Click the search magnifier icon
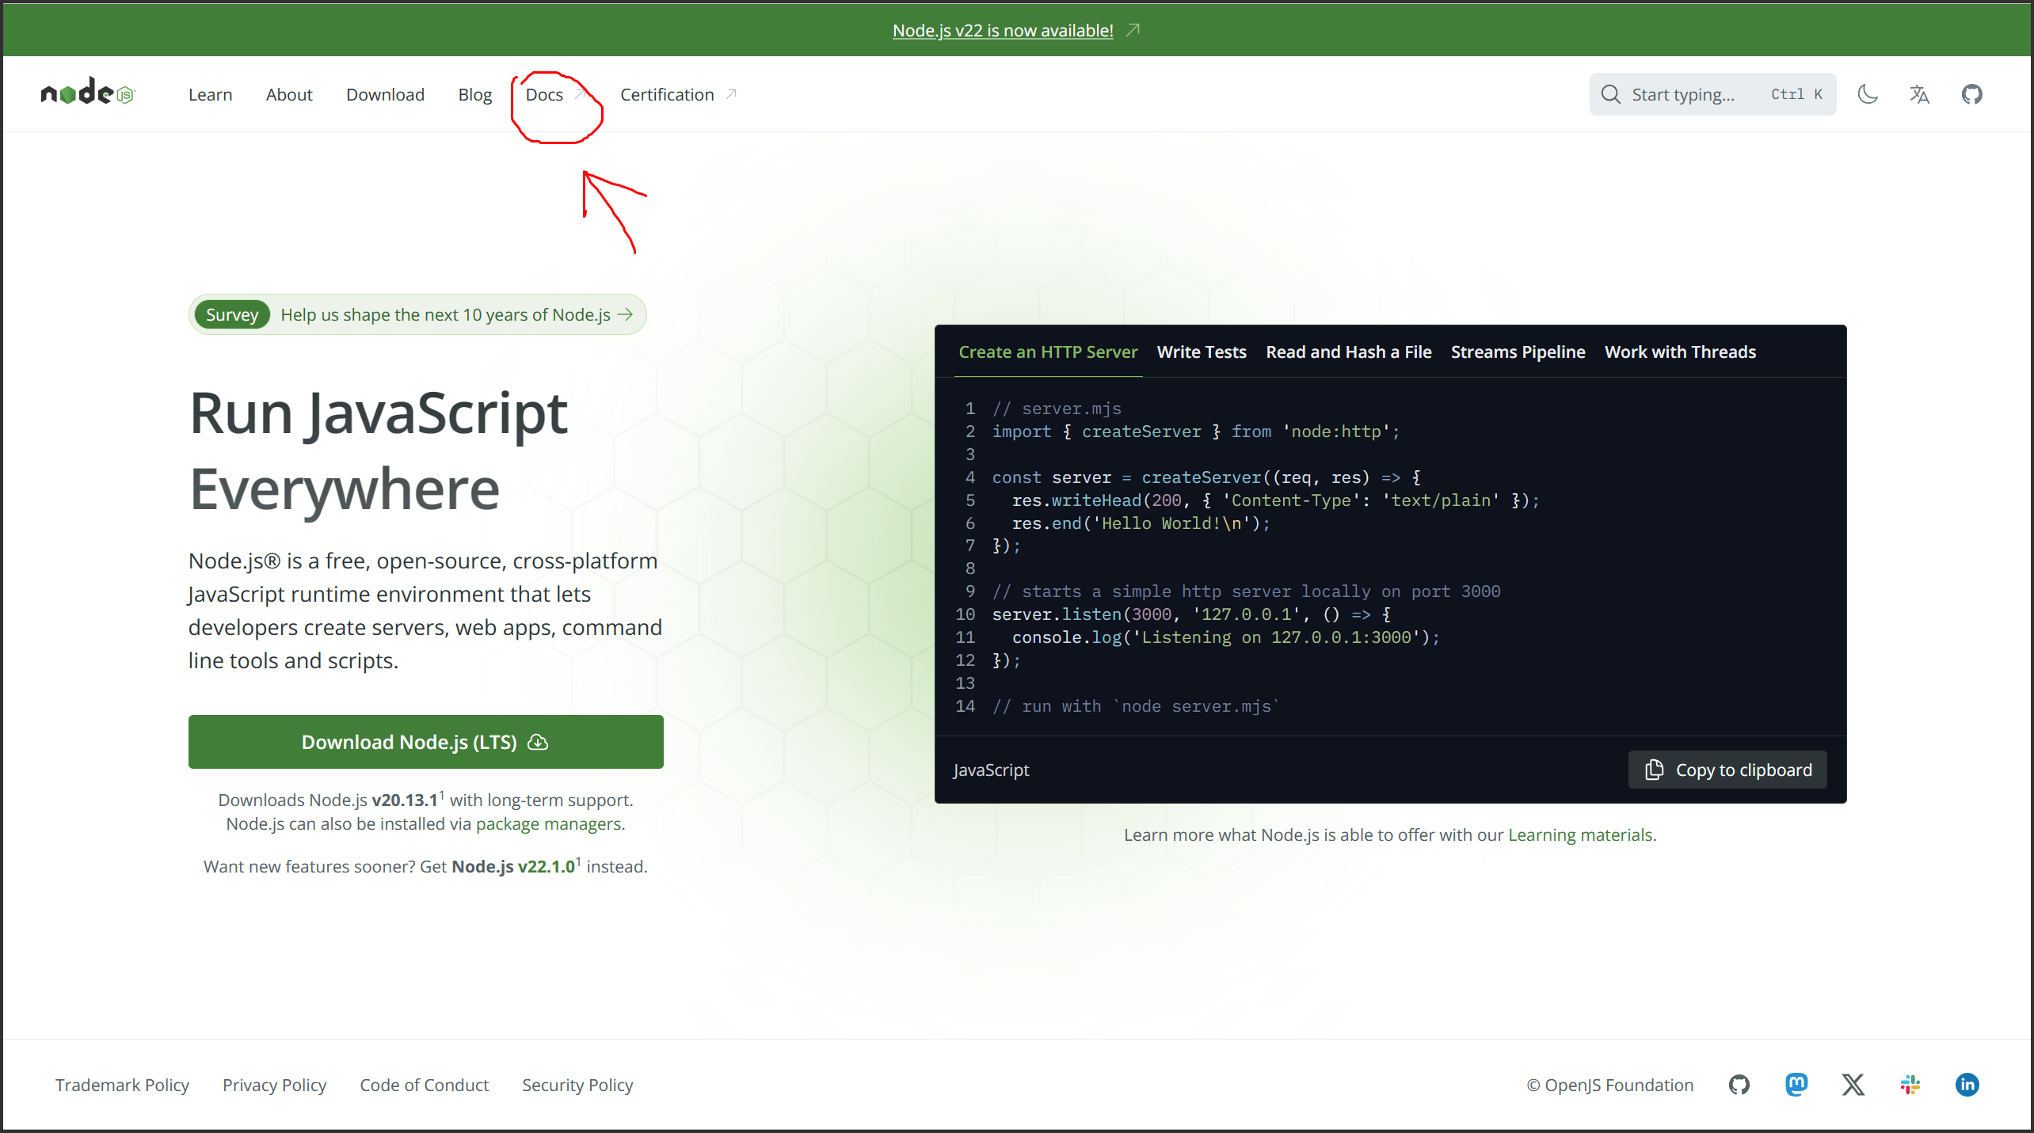This screenshot has height=1133, width=2034. [1610, 94]
